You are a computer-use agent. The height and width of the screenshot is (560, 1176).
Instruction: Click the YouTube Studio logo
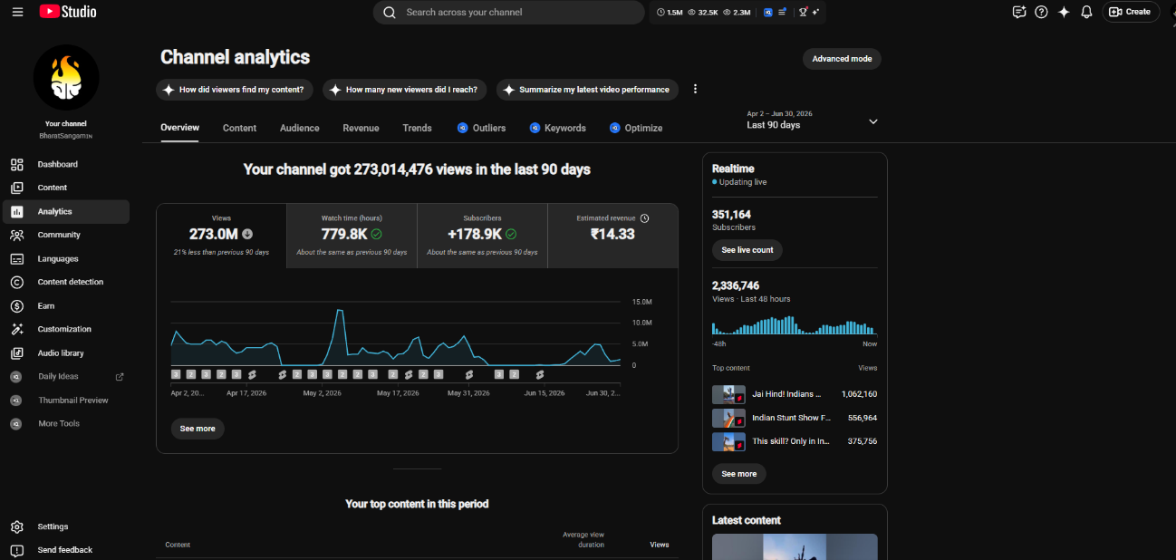(x=68, y=12)
